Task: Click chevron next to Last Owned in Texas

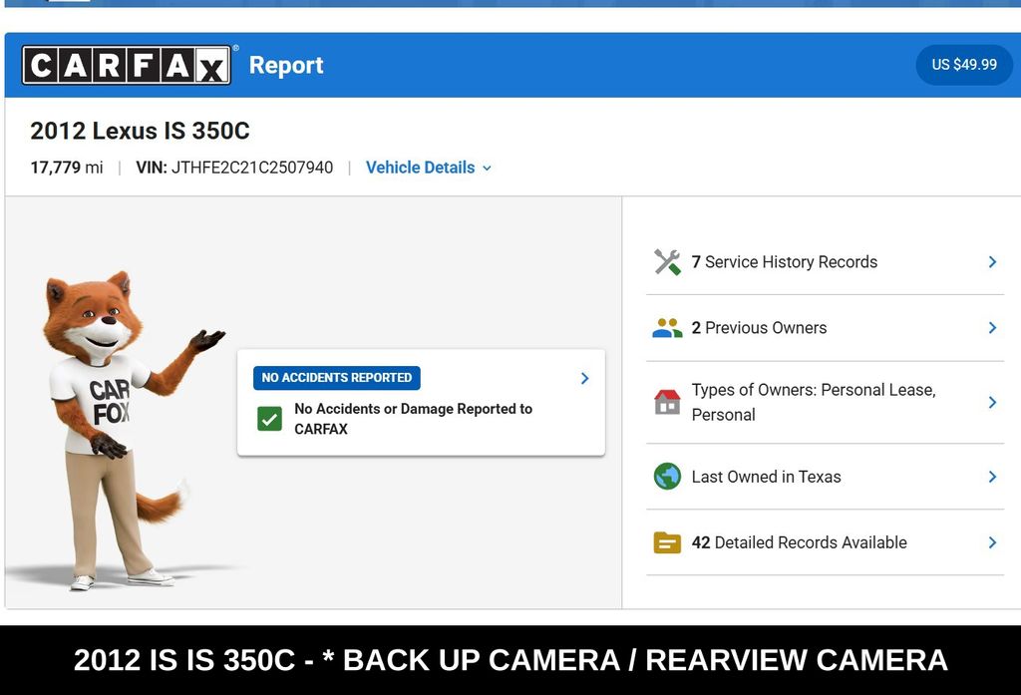Action: click(x=992, y=477)
